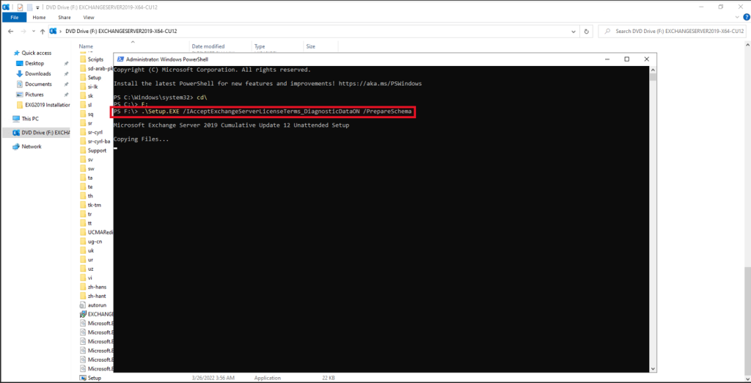
Task: Select the sr folder
Action: click(89, 123)
